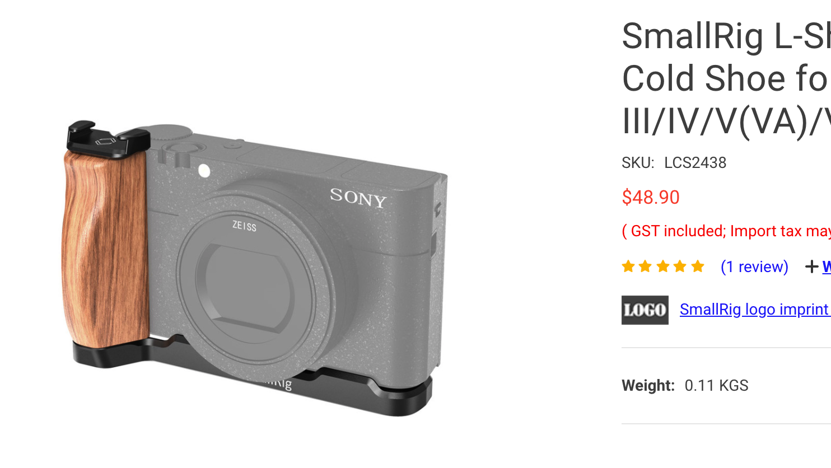Select the third rating star
Viewport: 831px width, 468px height.
coord(663,266)
